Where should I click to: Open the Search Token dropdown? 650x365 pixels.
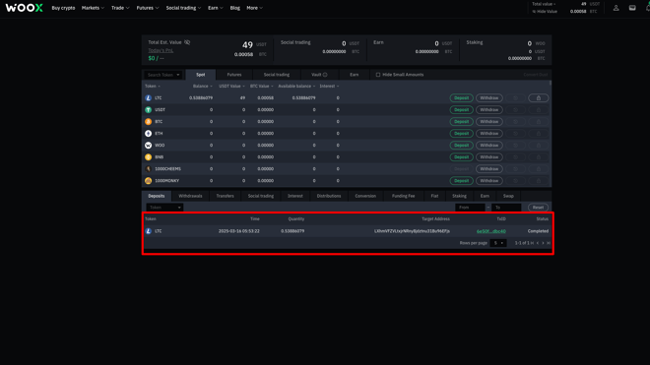(163, 75)
